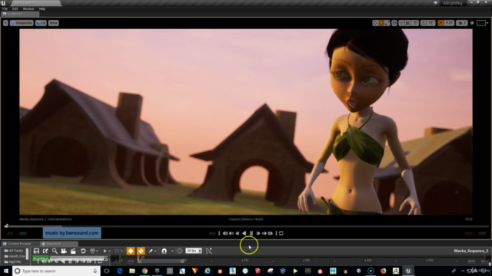The image size is (492, 276).
Task: Open the 30 fps frame rate dropdown
Action: (194, 251)
